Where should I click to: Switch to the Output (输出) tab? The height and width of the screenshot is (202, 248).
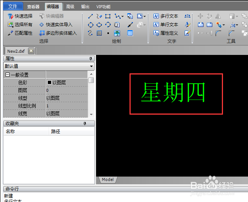tap(85, 7)
